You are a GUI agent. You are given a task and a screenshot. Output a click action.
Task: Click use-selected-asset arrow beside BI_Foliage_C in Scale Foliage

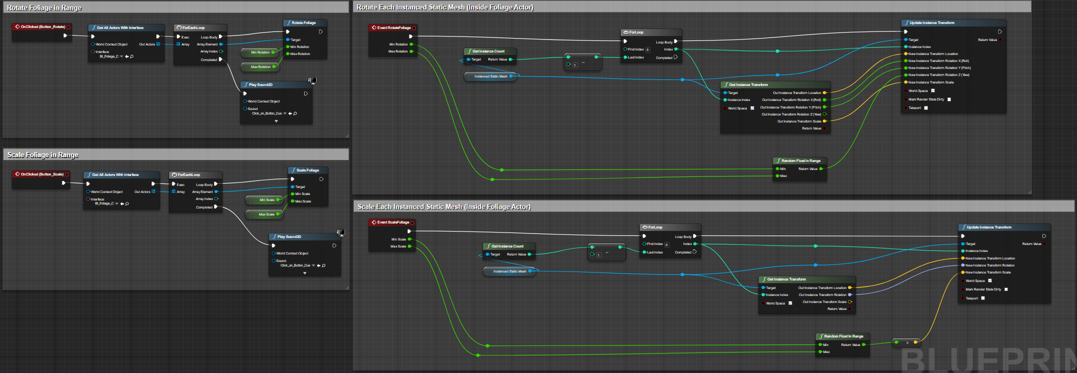122,203
